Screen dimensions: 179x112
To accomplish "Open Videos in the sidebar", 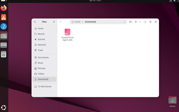I will [x=44, y=74].
